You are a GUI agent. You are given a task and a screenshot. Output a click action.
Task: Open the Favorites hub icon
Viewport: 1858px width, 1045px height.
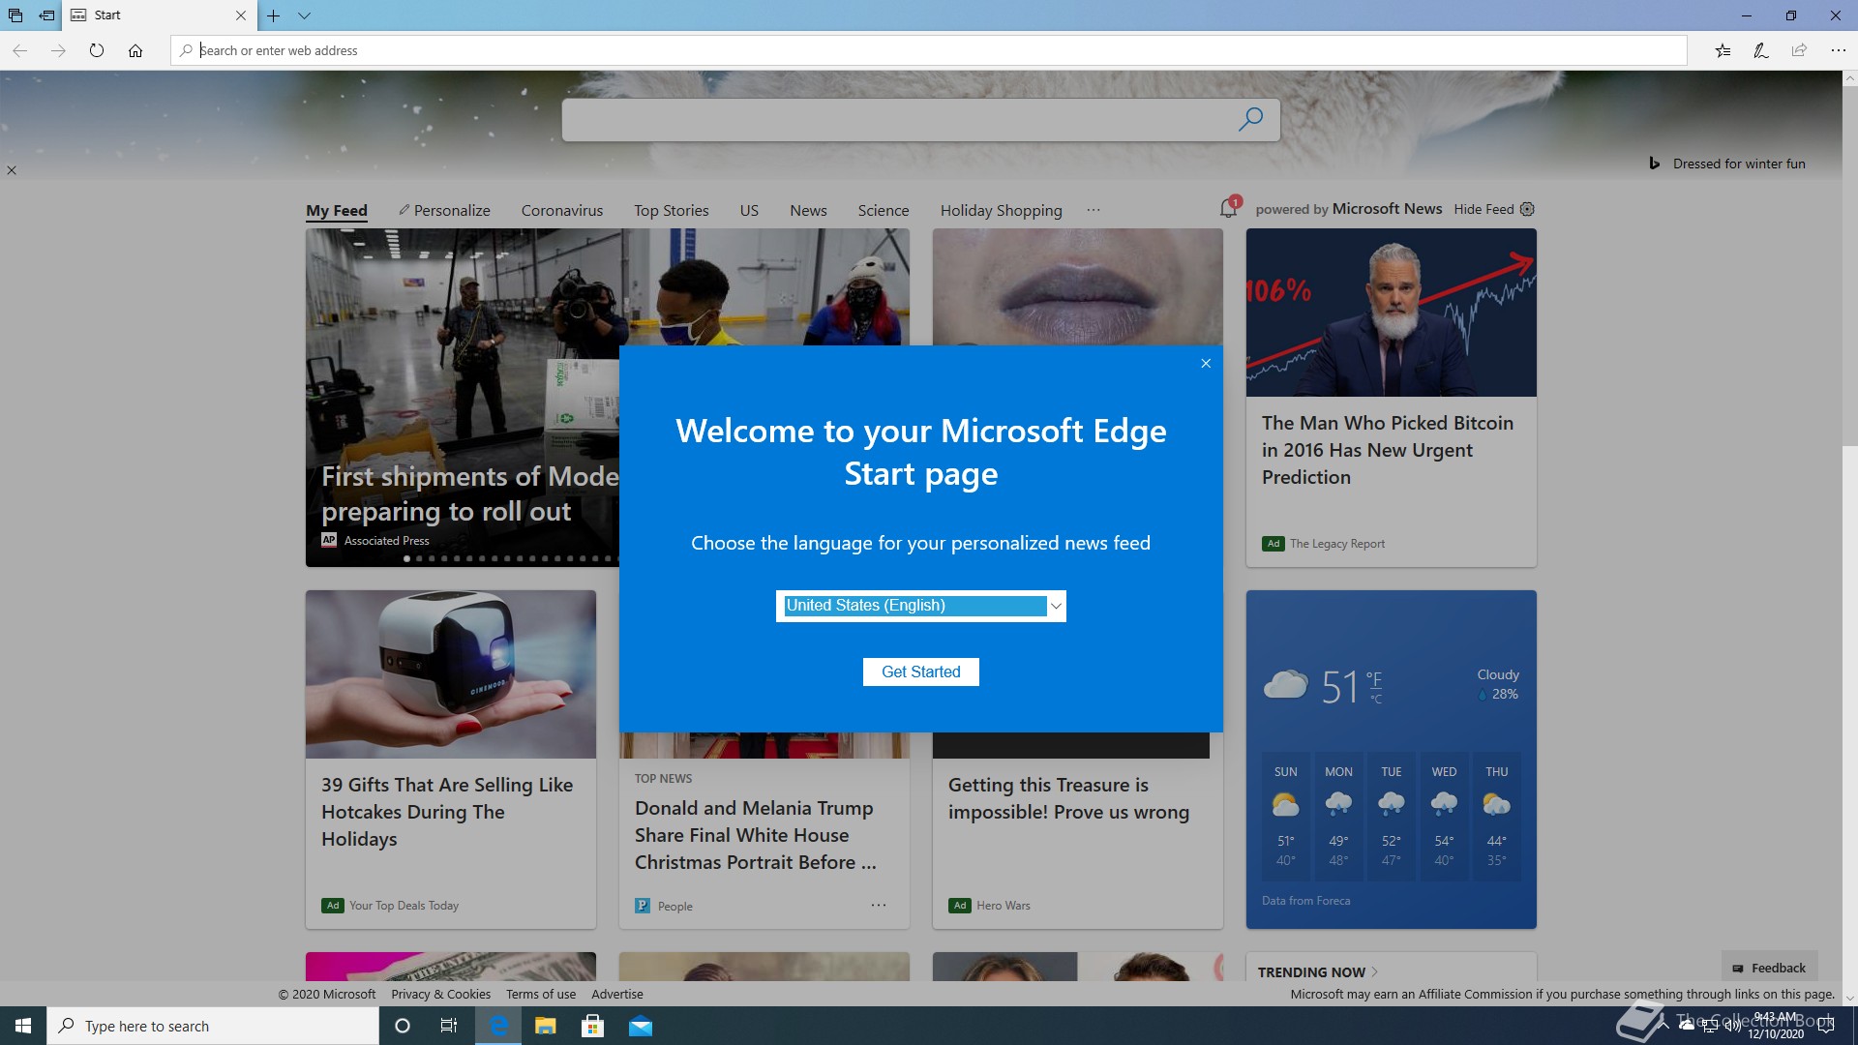pyautogui.click(x=1723, y=50)
